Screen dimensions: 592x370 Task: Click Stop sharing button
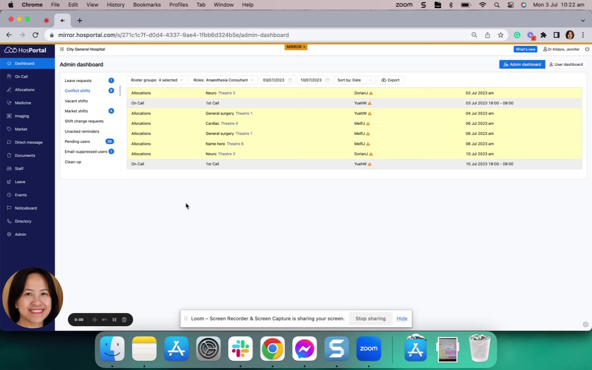coord(371,319)
